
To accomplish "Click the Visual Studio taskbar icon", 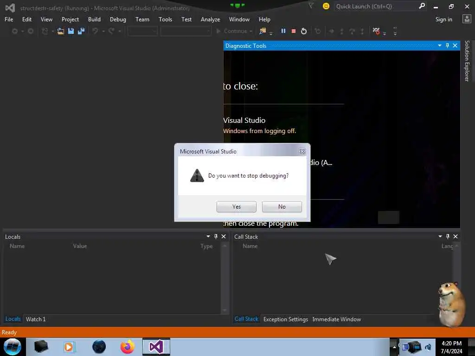I will (x=156, y=347).
